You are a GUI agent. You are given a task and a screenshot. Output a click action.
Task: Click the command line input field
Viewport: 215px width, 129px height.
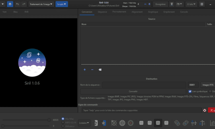point(142,110)
